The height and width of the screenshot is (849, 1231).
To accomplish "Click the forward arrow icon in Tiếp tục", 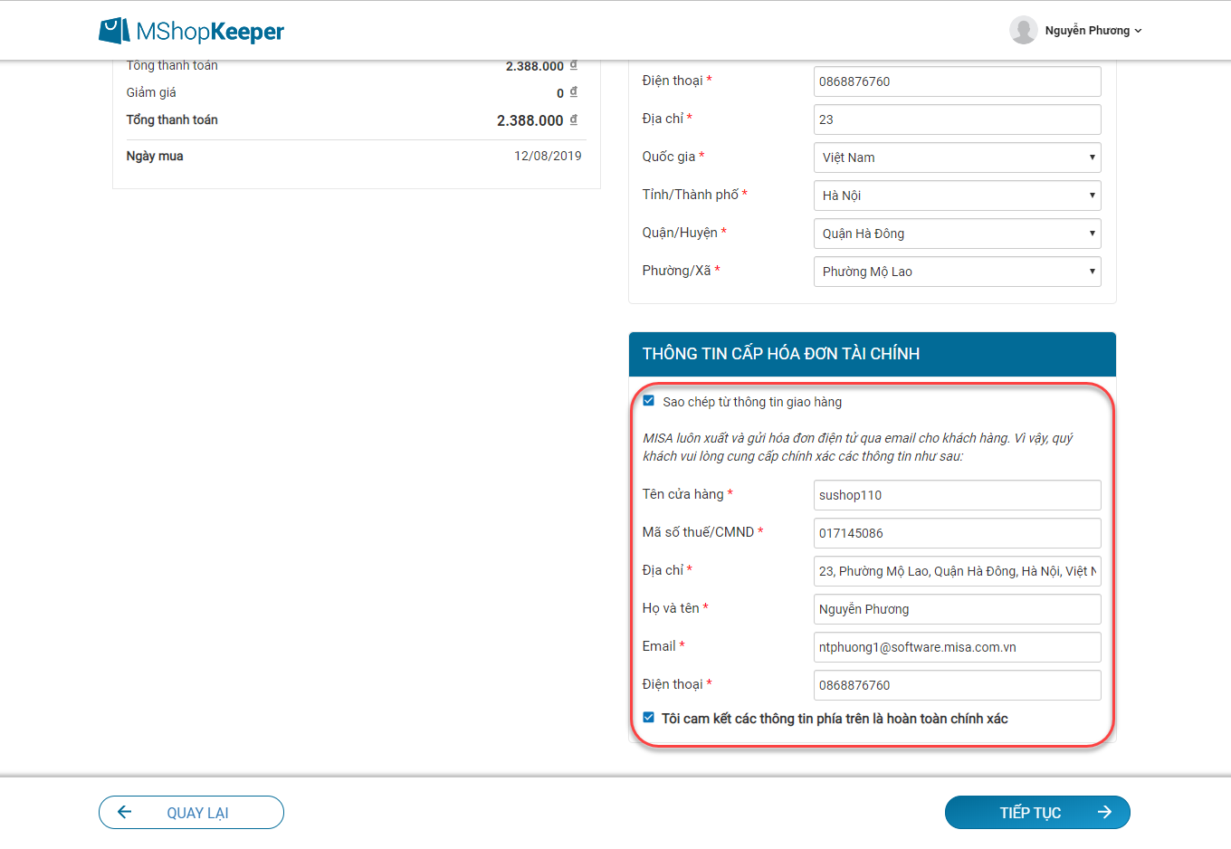I will pyautogui.click(x=1104, y=812).
